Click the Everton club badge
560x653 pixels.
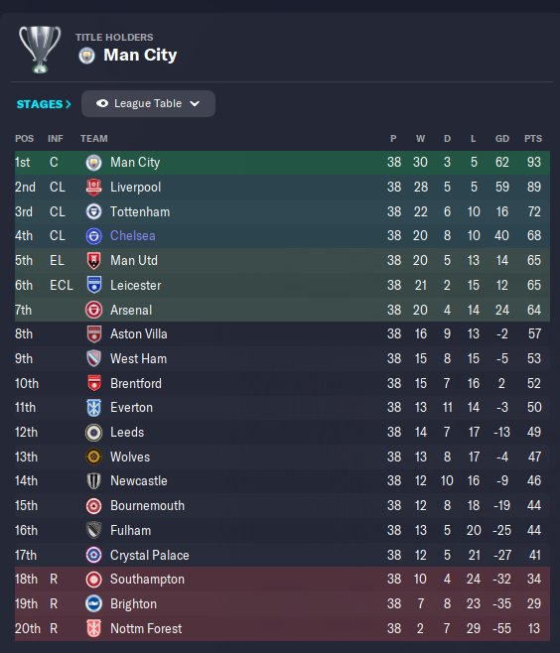93,408
